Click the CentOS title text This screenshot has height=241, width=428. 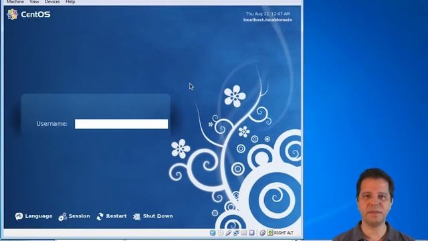(x=35, y=15)
